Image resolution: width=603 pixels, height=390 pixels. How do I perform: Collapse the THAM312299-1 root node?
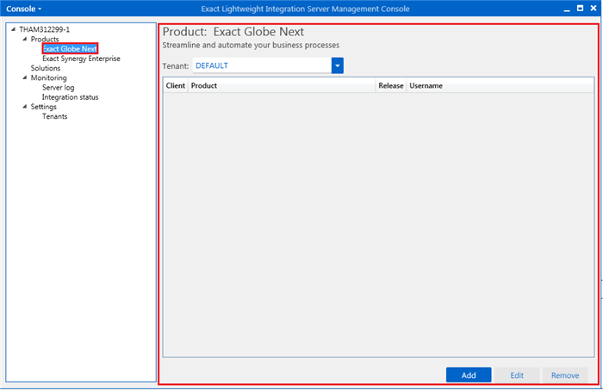click(x=13, y=29)
